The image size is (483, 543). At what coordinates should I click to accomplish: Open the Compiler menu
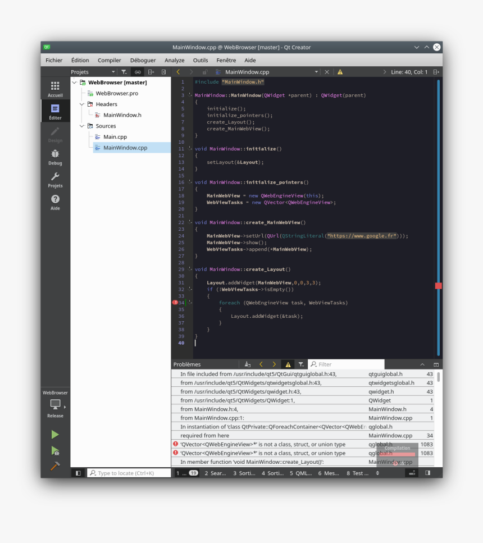(x=109, y=60)
